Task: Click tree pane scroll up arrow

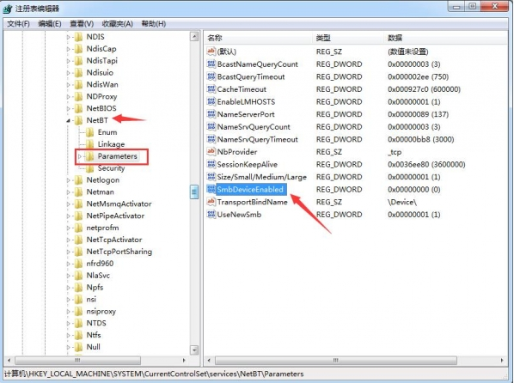Action: click(194, 36)
